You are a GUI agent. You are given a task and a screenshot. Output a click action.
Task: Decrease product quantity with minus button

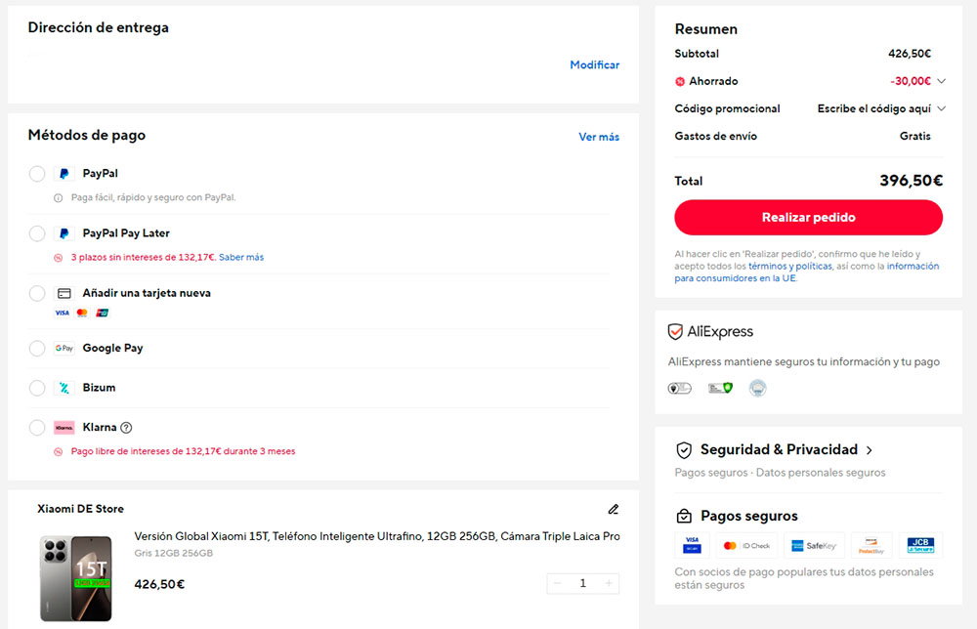pos(557,583)
